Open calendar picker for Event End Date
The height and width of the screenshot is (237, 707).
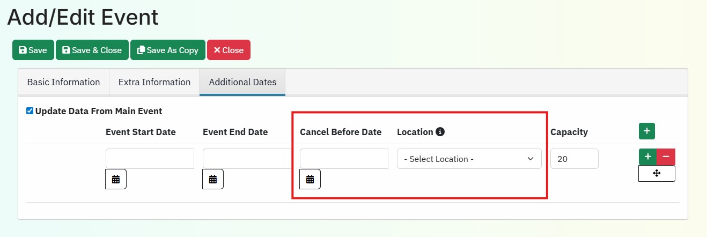coord(213,179)
